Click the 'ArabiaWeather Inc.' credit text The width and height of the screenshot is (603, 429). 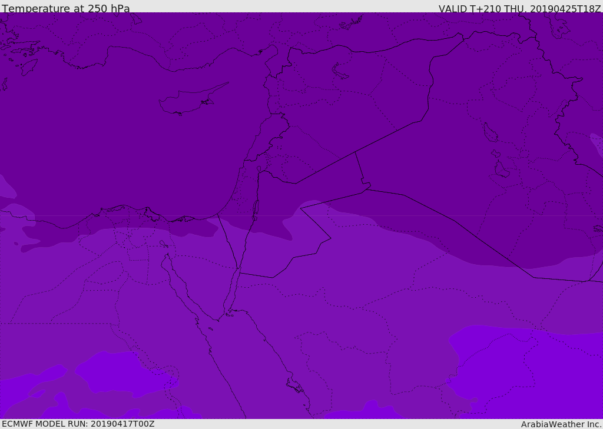point(561,424)
